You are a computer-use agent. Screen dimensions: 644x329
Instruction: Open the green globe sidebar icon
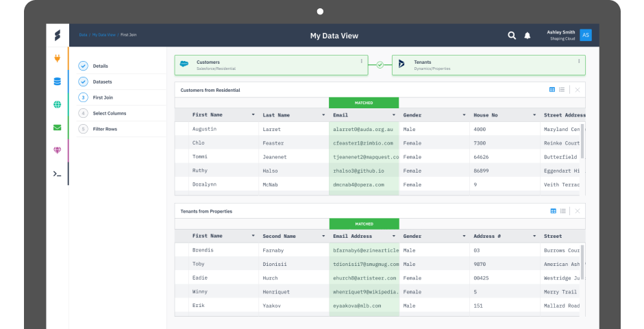tap(57, 104)
